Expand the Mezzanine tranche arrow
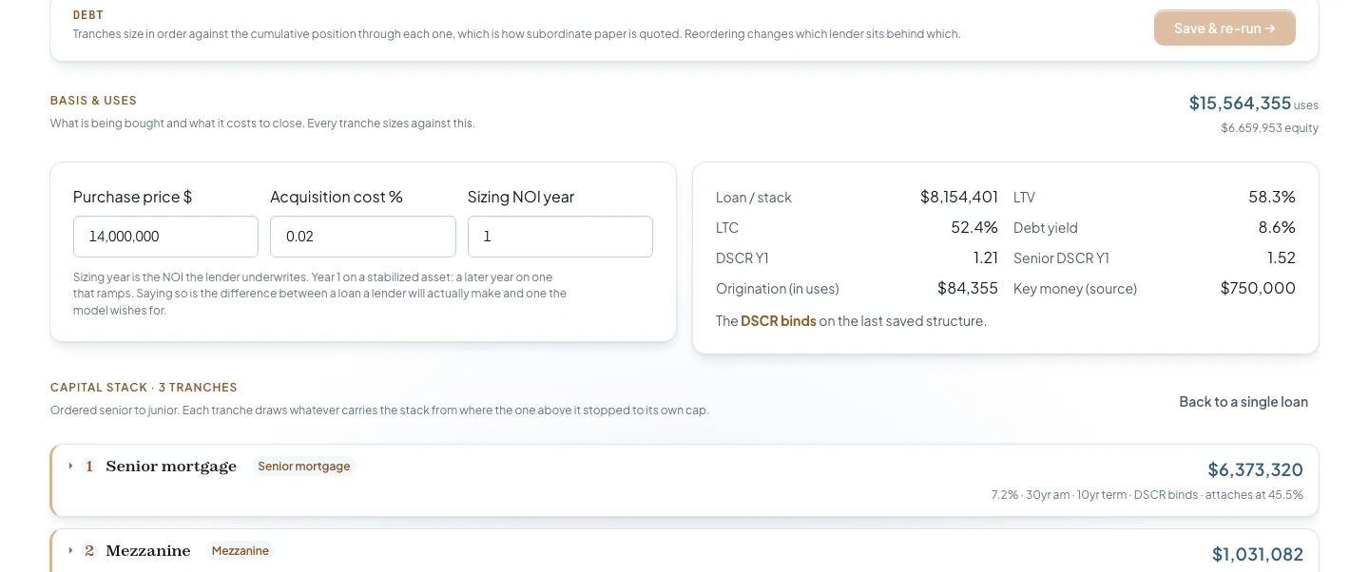This screenshot has width=1369, height=572. tap(70, 551)
